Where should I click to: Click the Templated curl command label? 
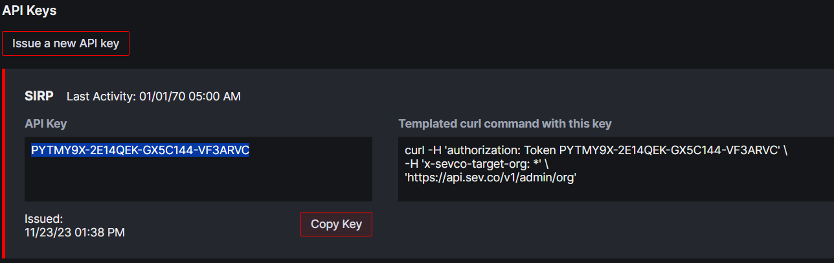(x=505, y=123)
